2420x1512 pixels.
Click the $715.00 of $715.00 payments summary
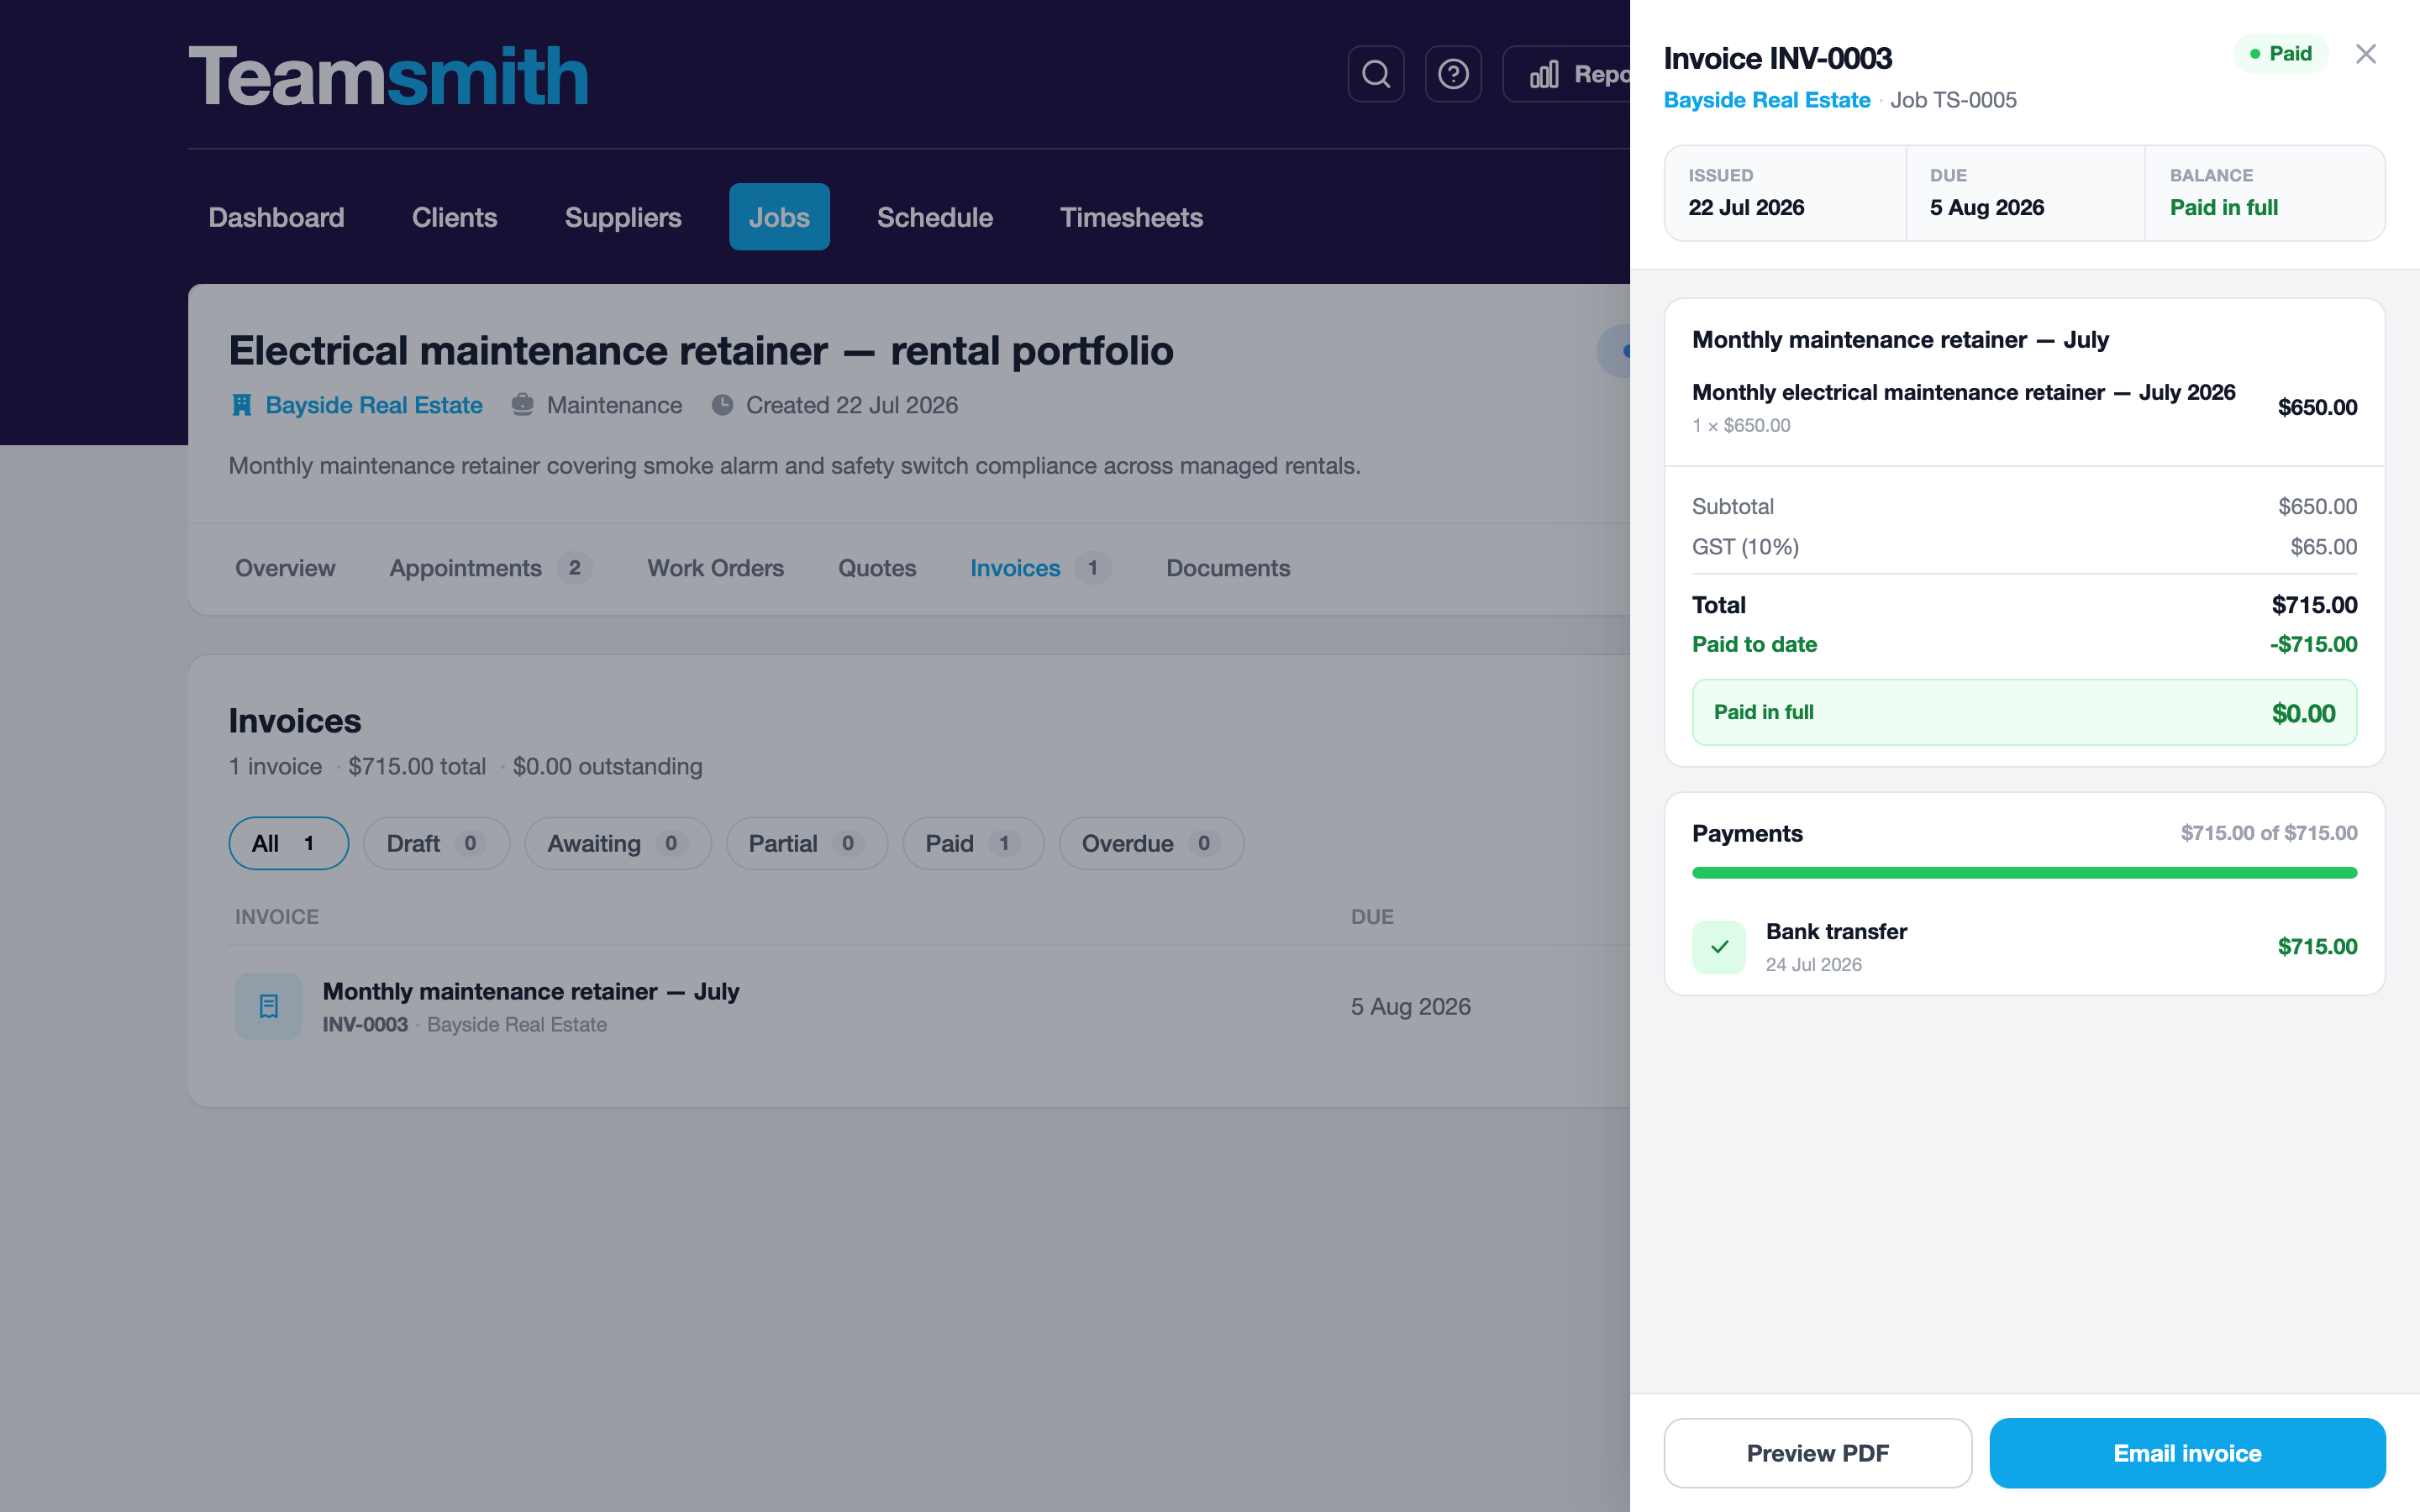(2268, 833)
